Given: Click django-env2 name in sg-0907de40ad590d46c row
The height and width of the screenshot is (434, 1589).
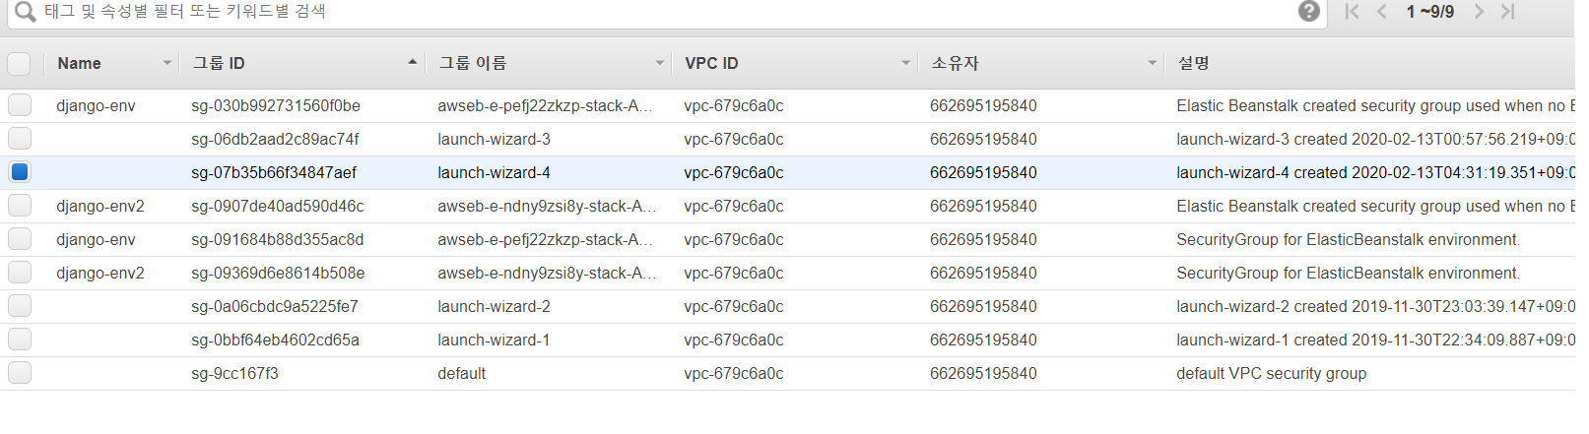Looking at the screenshot, I should coord(100,206).
